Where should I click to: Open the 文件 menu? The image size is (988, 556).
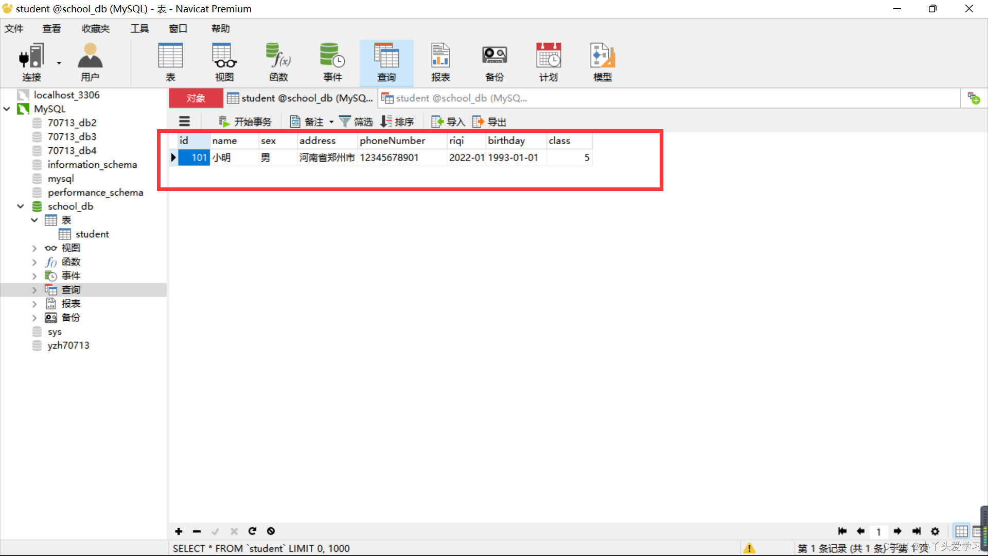coord(14,28)
